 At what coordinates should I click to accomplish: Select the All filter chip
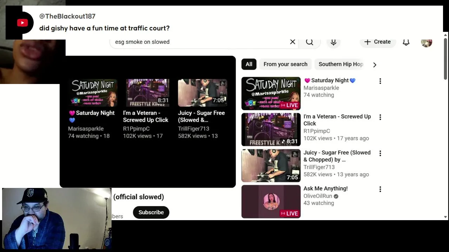point(249,64)
